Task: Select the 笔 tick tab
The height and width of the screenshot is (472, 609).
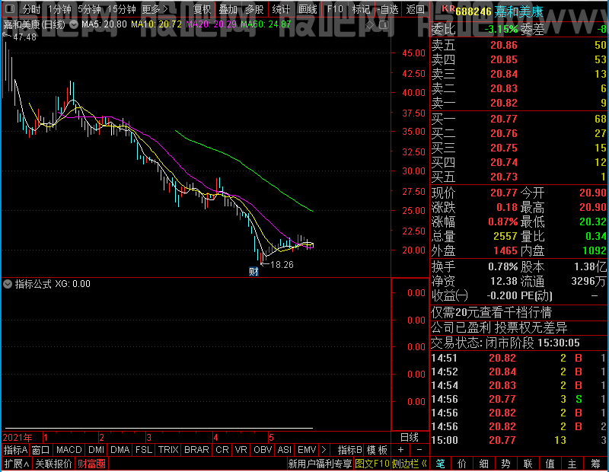Action: click(441, 464)
